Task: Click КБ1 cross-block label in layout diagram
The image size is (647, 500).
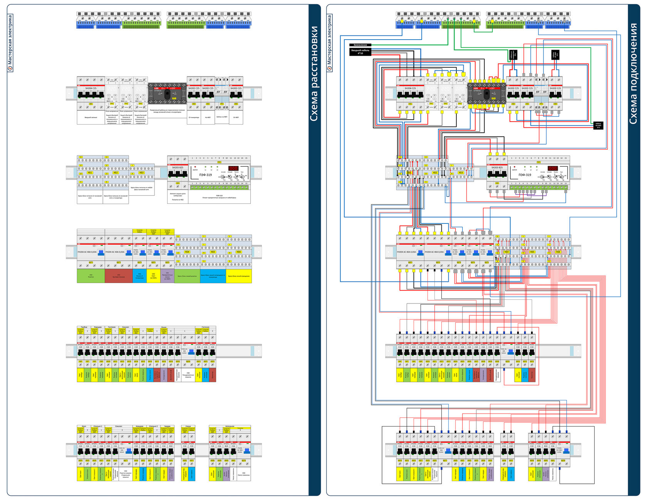Action: [x=90, y=173]
